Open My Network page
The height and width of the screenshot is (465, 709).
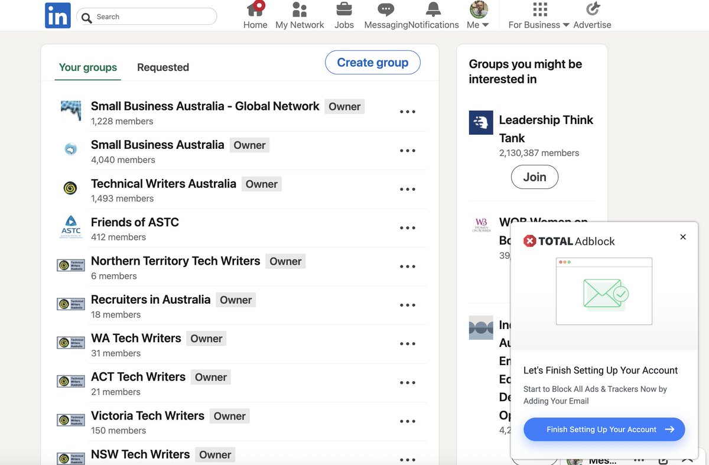[x=300, y=15]
